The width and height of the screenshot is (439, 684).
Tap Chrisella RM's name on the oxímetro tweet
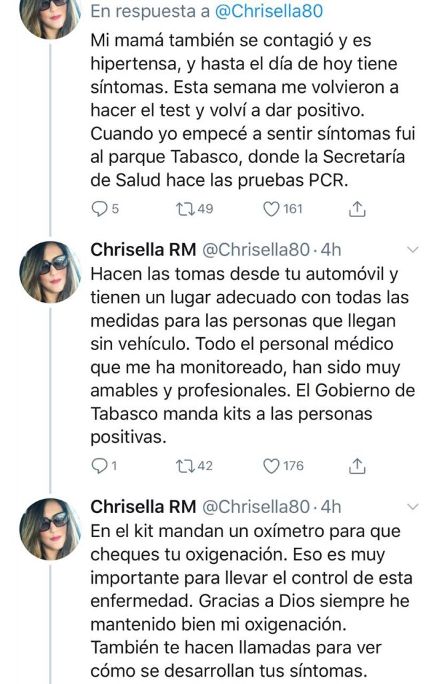[x=143, y=507]
